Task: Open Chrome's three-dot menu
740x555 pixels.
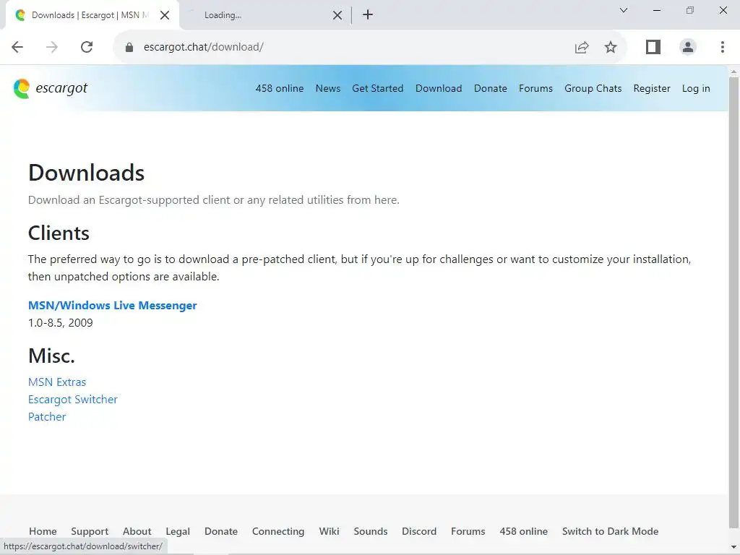Action: (x=723, y=47)
